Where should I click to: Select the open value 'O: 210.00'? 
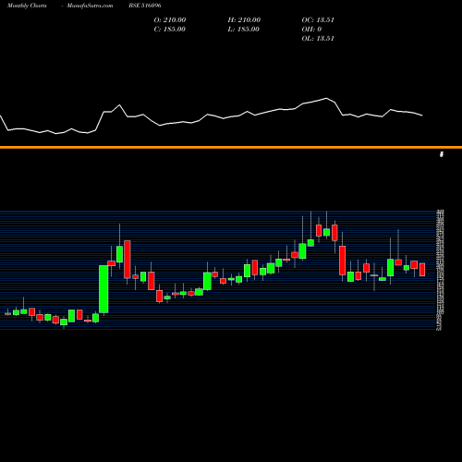point(170,20)
